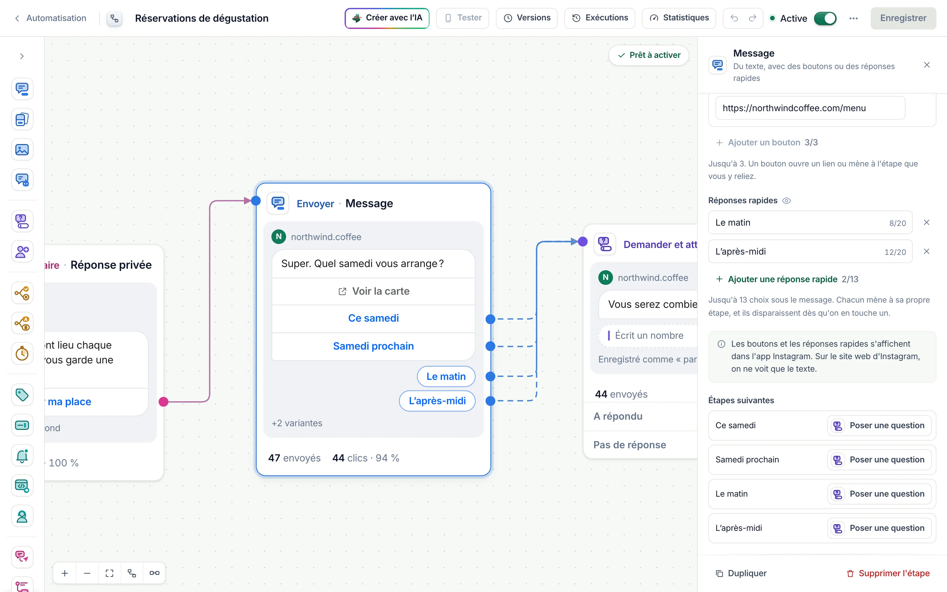This screenshot has width=947, height=592.
Task: Click the '+2 variantes' text
Action: pyautogui.click(x=297, y=423)
